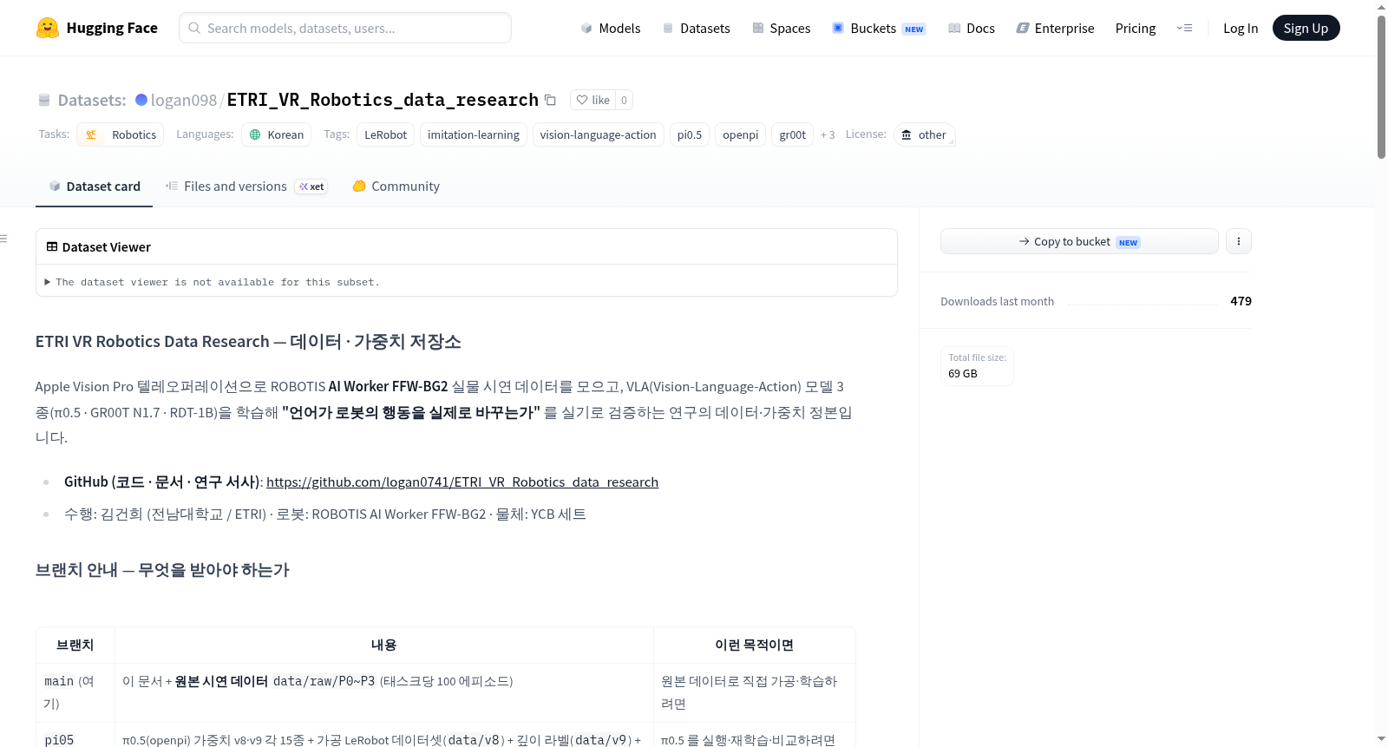1388x747 pixels.
Task: Click the page vertical scrollbar thumb
Action: point(1381,87)
